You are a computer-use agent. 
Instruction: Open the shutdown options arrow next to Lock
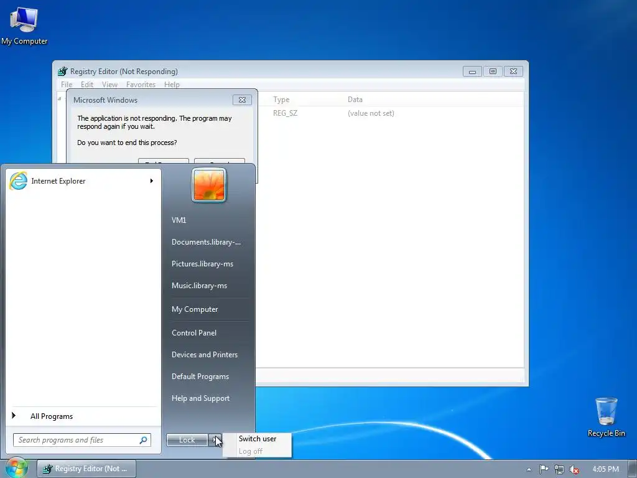(215, 440)
